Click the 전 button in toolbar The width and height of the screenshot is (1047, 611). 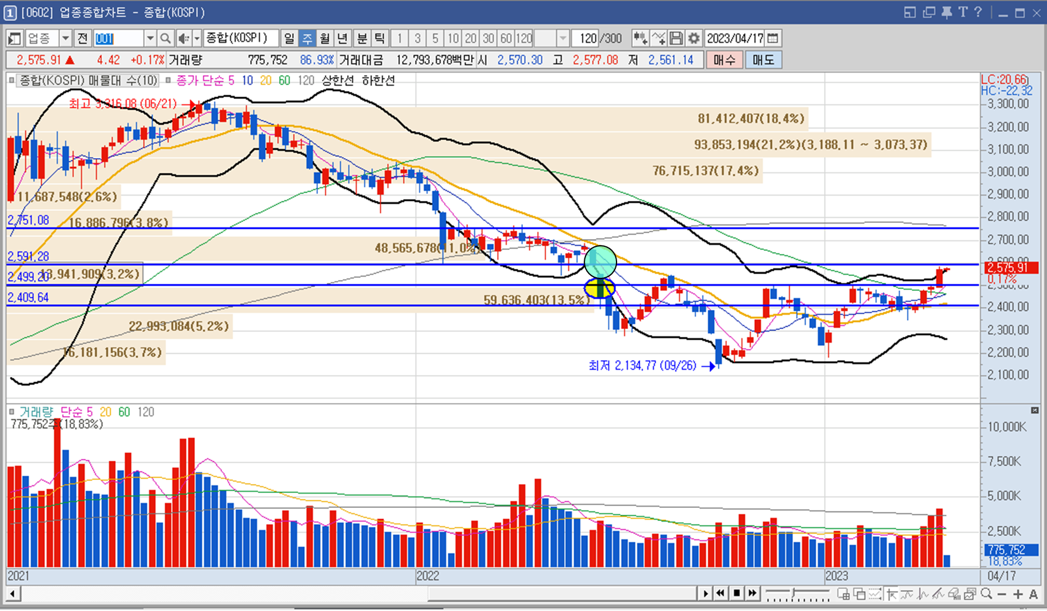coord(83,39)
